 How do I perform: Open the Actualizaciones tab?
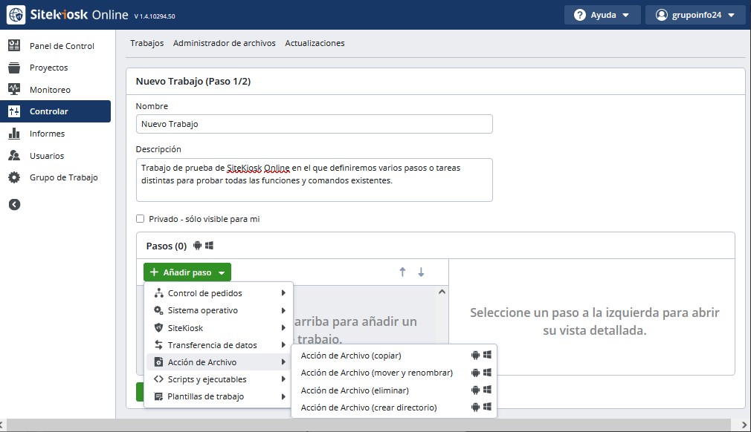315,43
